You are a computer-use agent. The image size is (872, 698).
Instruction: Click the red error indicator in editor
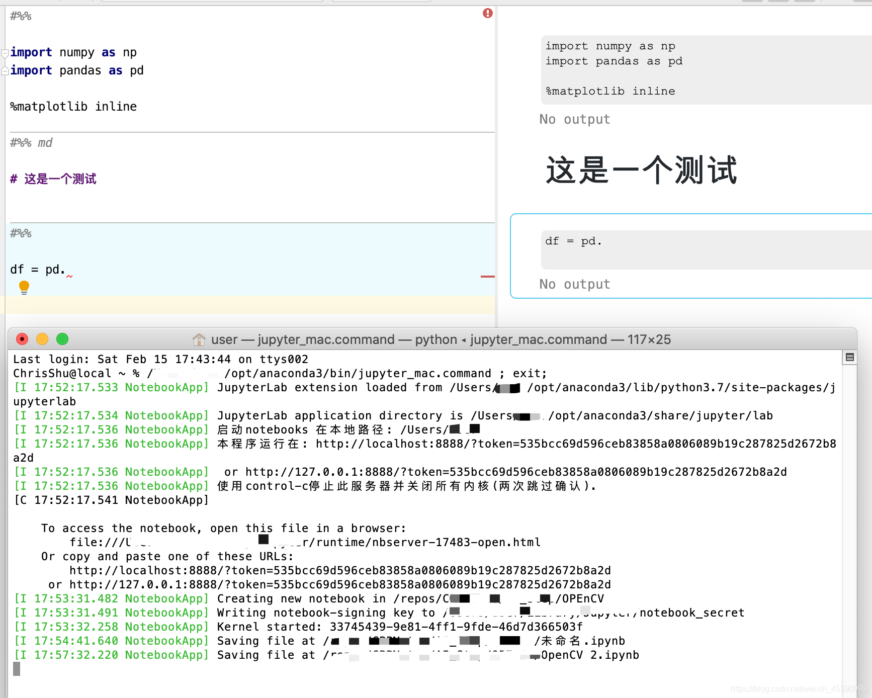[x=487, y=13]
